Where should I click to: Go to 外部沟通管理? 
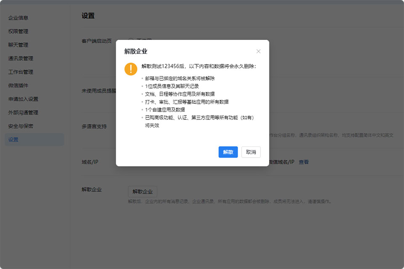pos(23,113)
